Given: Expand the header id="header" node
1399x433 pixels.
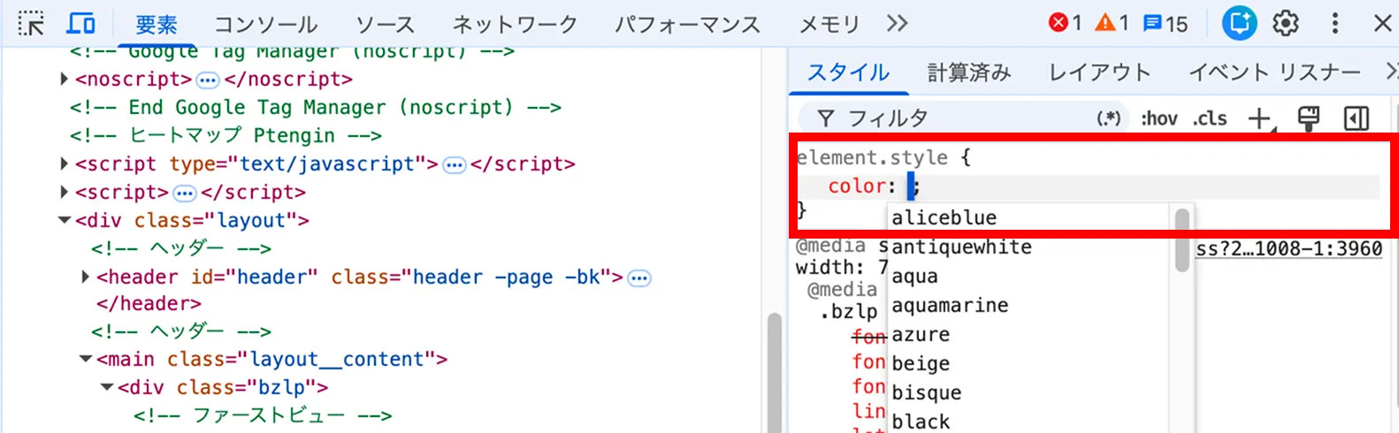Looking at the screenshot, I should pyautogui.click(x=85, y=277).
